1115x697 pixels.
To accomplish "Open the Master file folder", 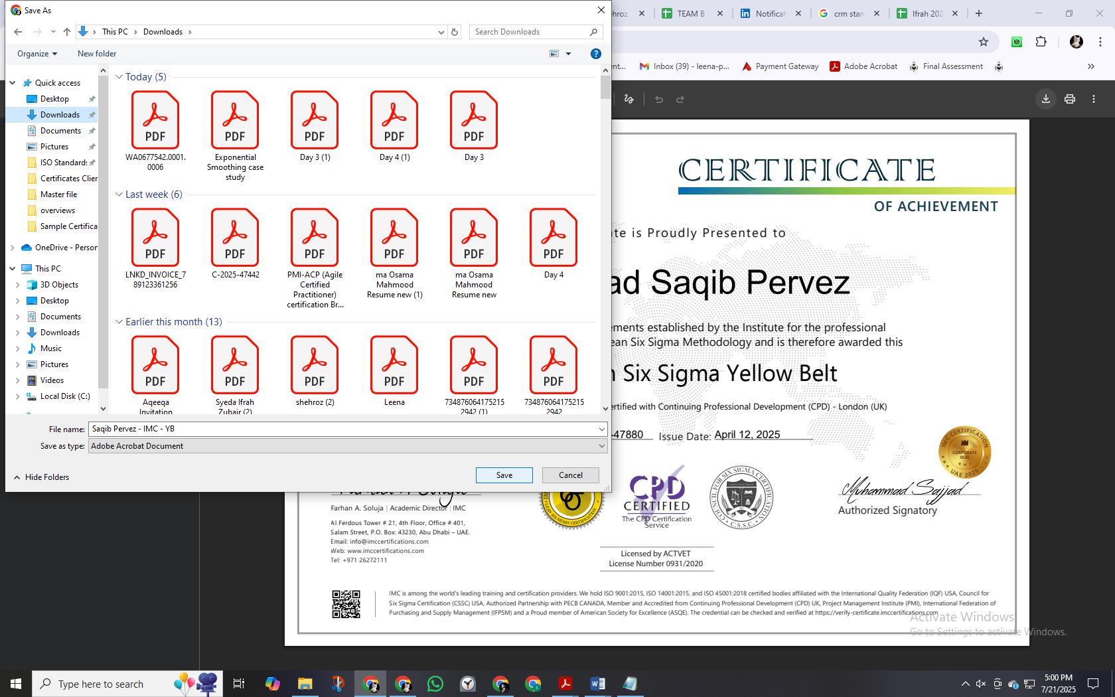I will (x=58, y=194).
